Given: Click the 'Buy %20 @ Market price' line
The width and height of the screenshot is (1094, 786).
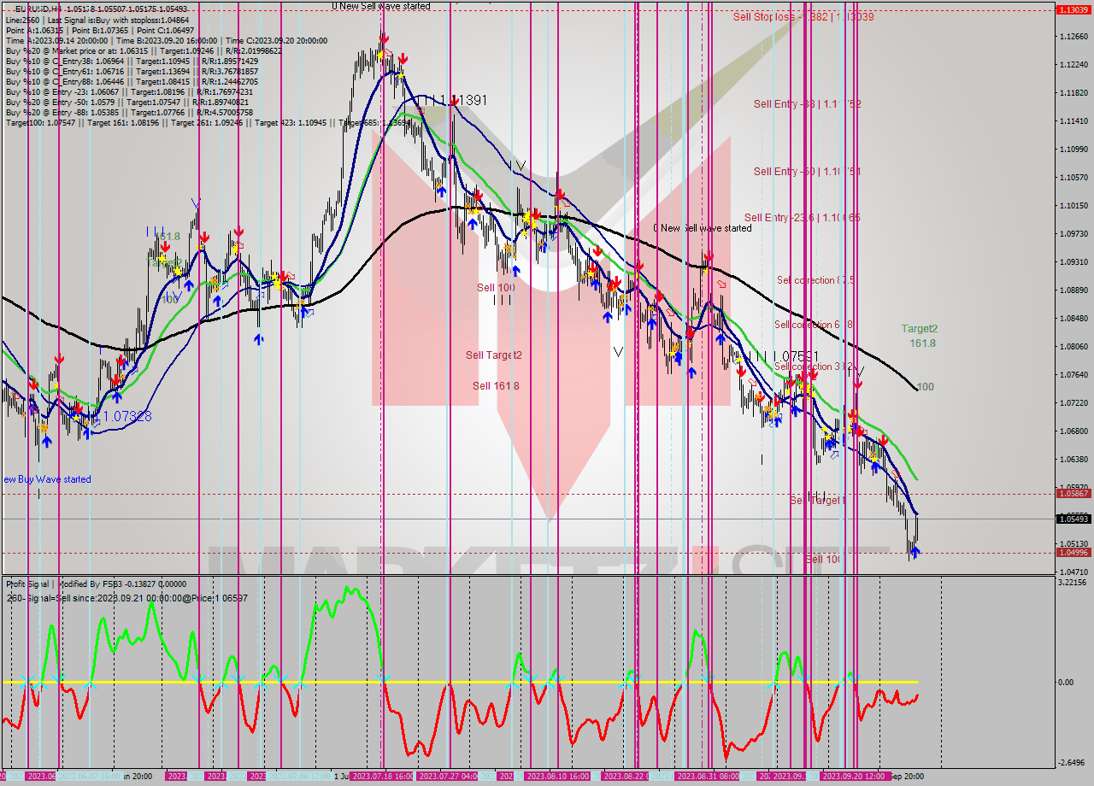Looking at the screenshot, I should [x=144, y=50].
